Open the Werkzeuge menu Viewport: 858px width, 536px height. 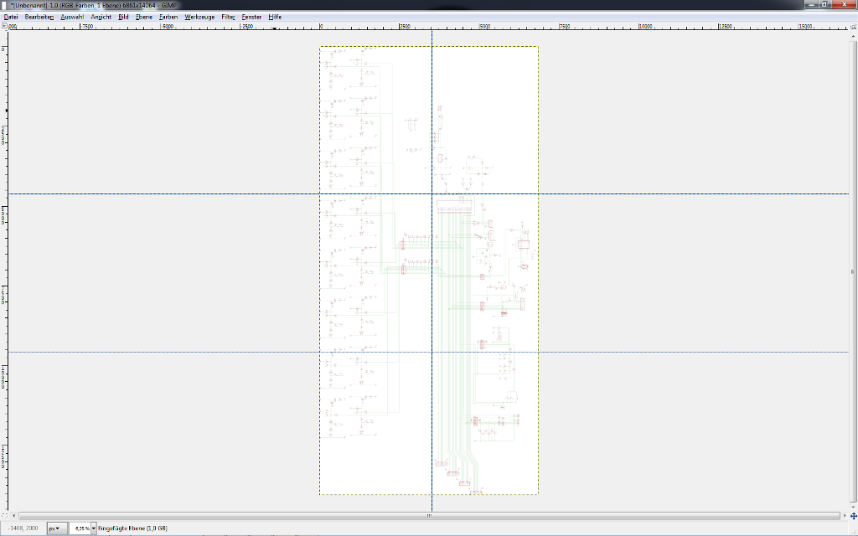(x=199, y=17)
